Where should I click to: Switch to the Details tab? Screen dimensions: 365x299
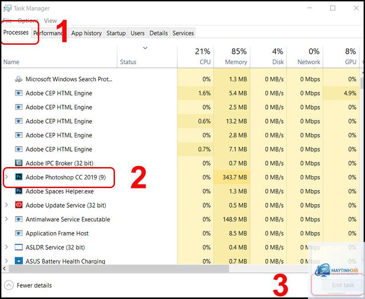158,33
